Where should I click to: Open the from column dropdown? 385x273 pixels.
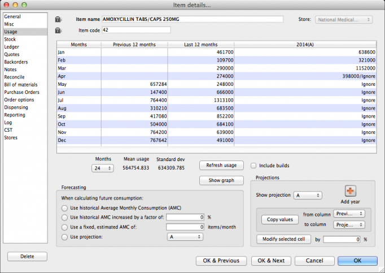(349, 214)
